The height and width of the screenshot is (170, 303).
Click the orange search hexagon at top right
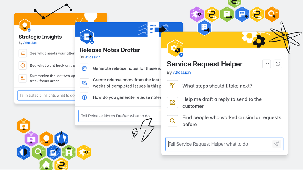pyautogui.click(x=272, y=14)
